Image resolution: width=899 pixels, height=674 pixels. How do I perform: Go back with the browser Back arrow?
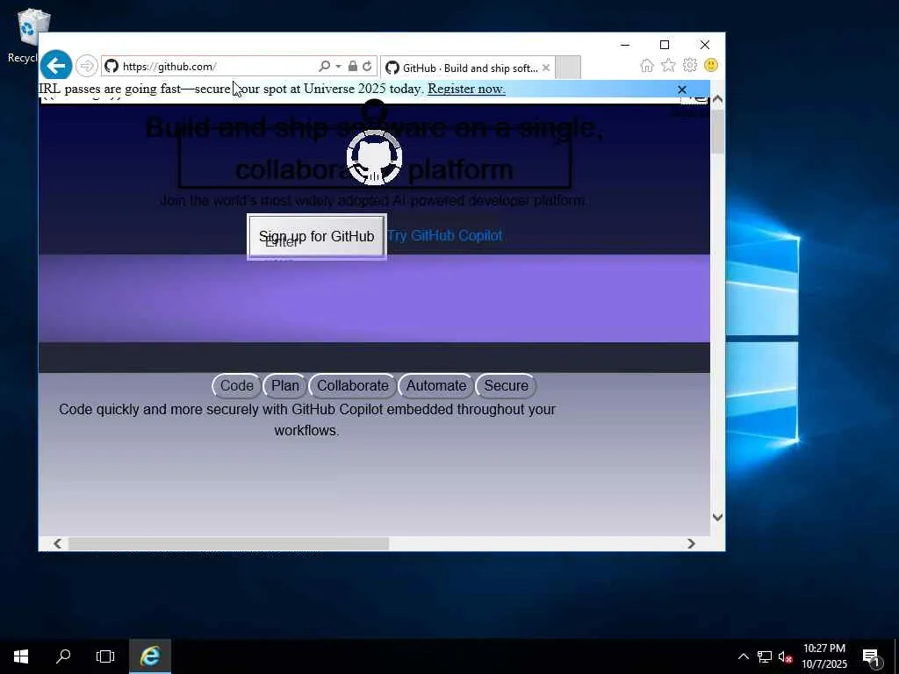click(56, 66)
